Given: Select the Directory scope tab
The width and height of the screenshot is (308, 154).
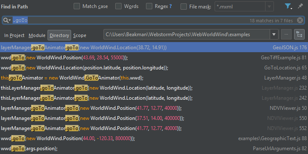Looking at the screenshot, I should click(x=59, y=35).
